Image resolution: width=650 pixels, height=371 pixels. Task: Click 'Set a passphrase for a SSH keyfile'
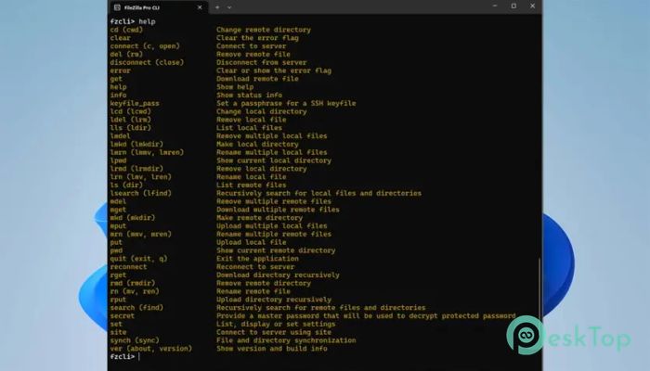click(x=286, y=104)
